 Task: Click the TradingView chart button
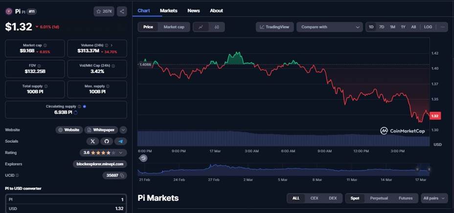(274, 27)
